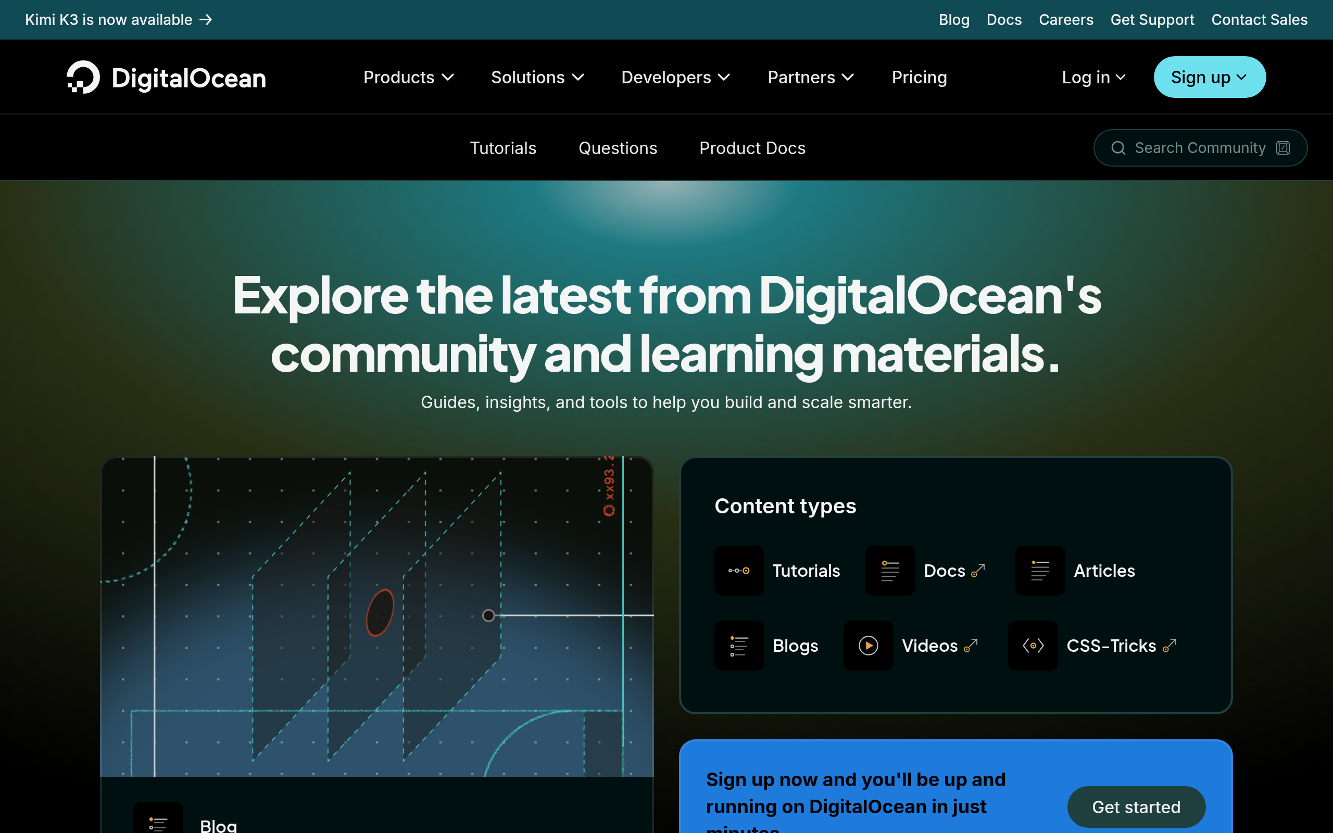
Task: Open the Careers link
Action: 1066,20
